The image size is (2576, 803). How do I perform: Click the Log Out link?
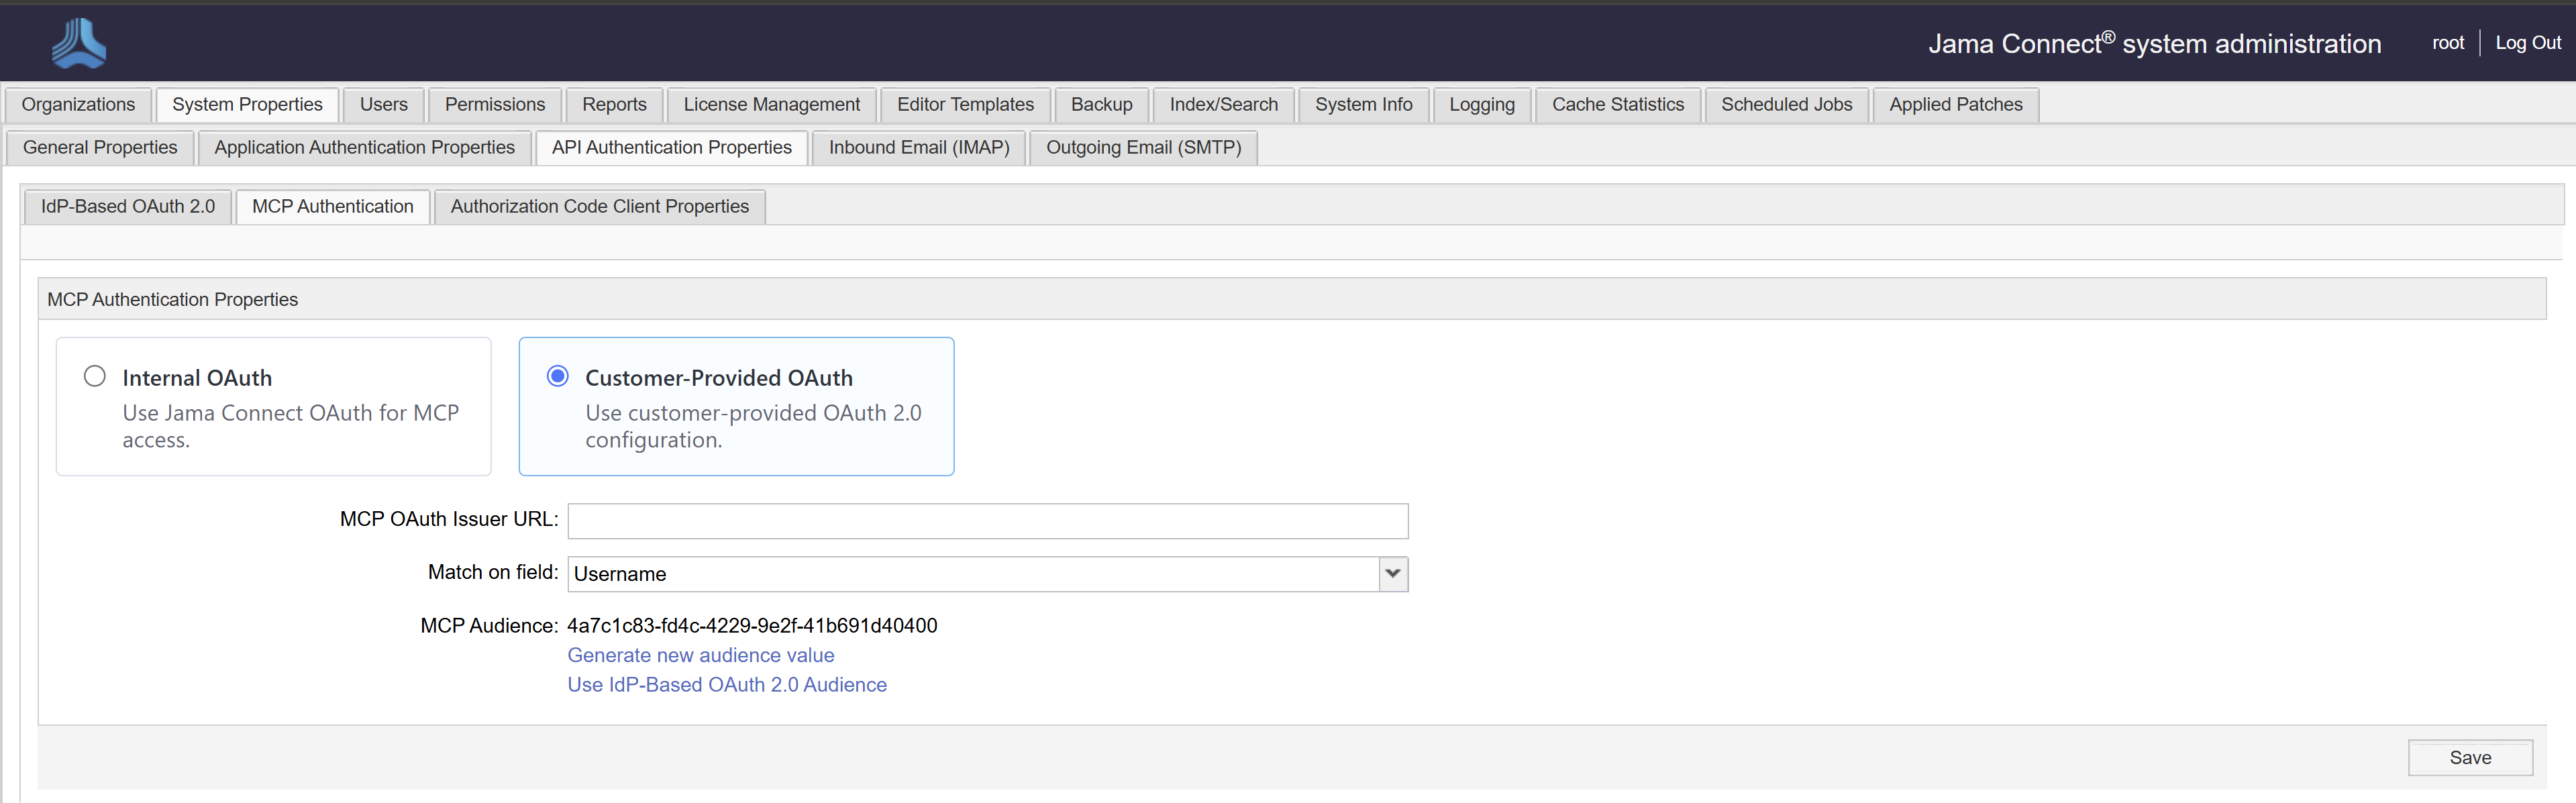click(x=2528, y=43)
